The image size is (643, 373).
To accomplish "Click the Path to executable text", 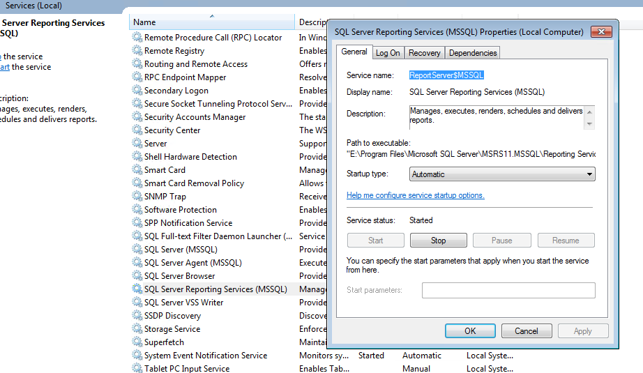I will tap(471, 154).
